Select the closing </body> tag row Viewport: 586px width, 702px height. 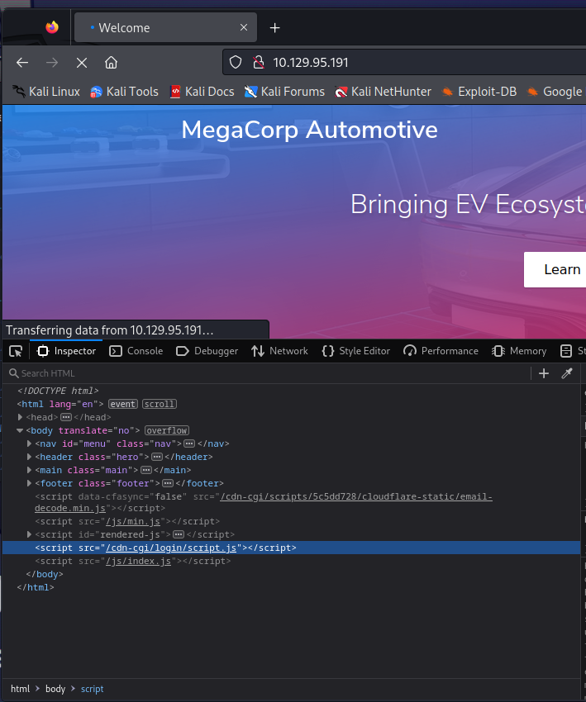point(45,575)
